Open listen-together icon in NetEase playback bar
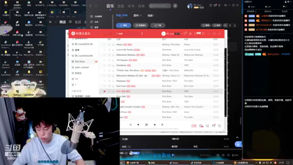293x165 pixels. (x=214, y=126)
